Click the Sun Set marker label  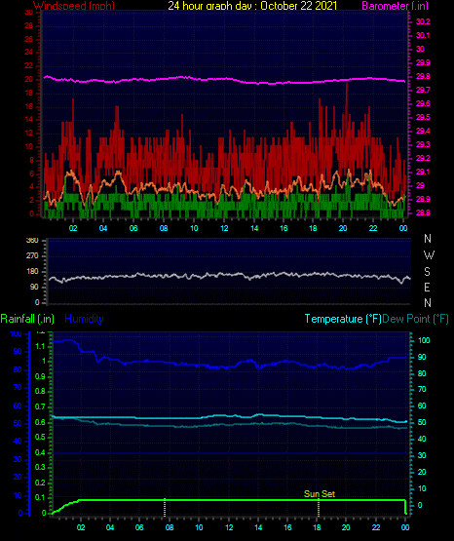pyautogui.click(x=320, y=494)
